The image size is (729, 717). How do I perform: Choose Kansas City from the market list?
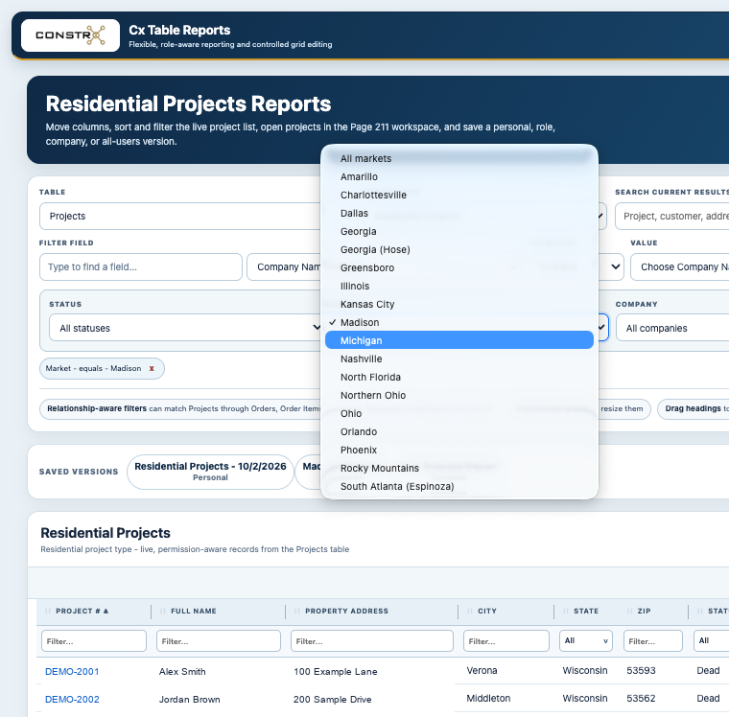tap(459, 304)
